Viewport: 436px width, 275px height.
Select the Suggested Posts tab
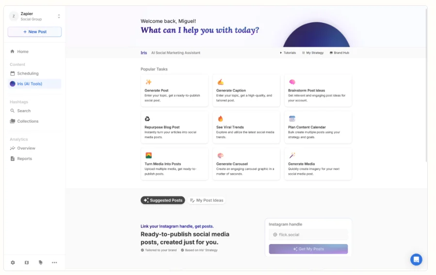163,200
